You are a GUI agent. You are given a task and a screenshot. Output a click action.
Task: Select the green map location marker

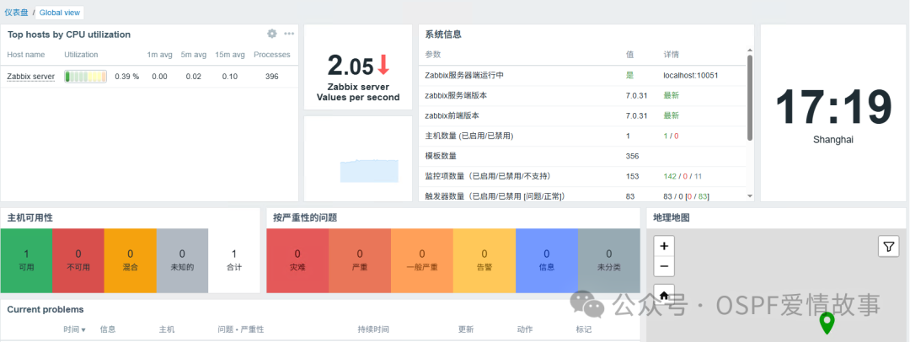[827, 323]
